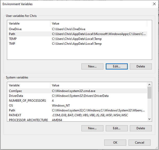159x150 pixels.
Task: Click the system variables scroll down arrow
Action: tap(149, 119)
